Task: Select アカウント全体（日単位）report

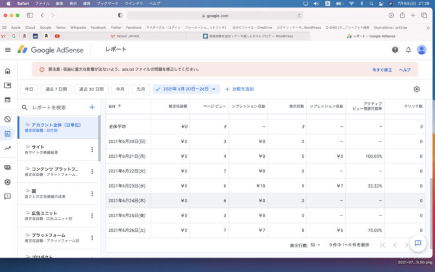Action: point(58,127)
